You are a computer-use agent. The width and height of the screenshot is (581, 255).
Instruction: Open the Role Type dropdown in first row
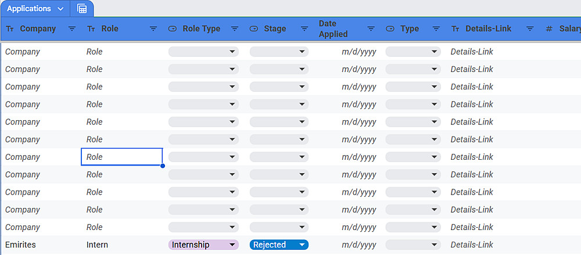(x=232, y=52)
